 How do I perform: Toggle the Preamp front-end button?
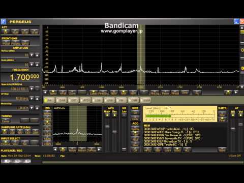pyautogui.click(x=16, y=43)
